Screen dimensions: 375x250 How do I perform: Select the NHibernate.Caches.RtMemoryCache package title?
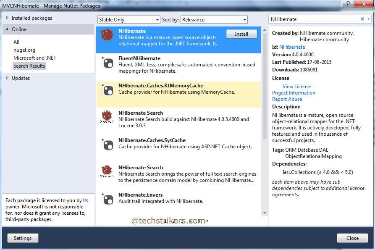[161, 85]
